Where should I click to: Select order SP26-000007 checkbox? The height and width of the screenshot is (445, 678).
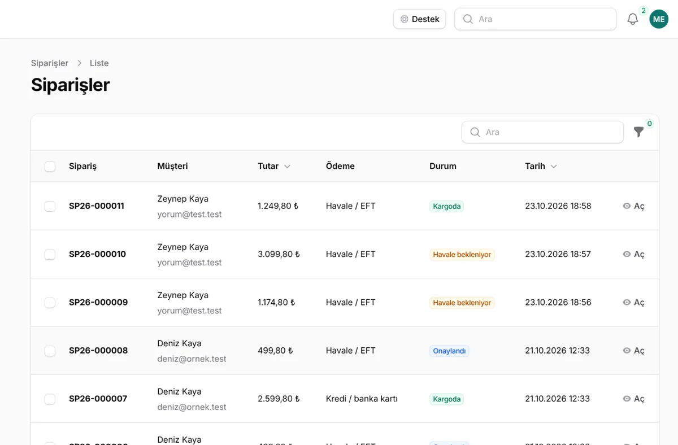point(50,399)
